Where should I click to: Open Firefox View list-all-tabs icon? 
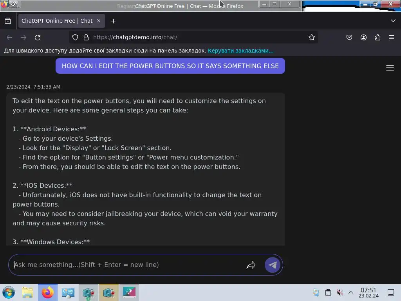[8, 21]
